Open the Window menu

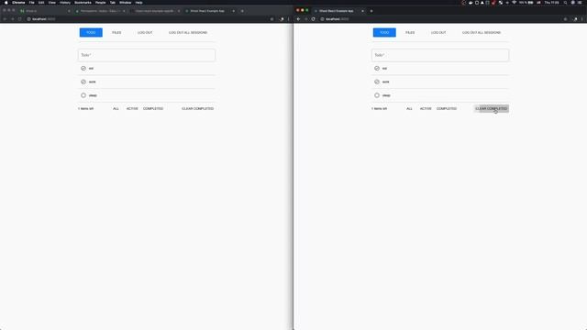(125, 3)
